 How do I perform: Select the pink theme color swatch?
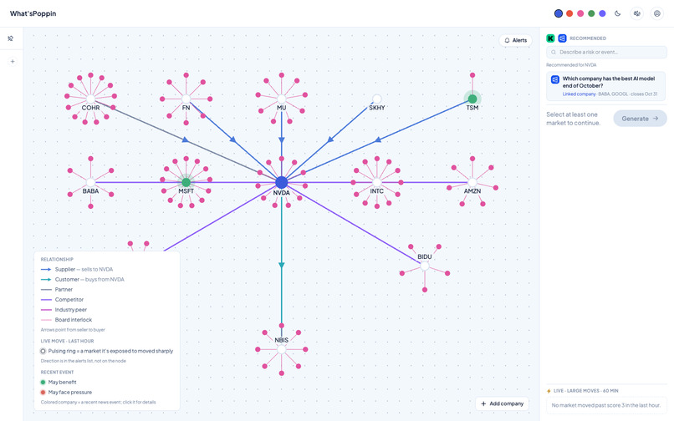tap(580, 13)
